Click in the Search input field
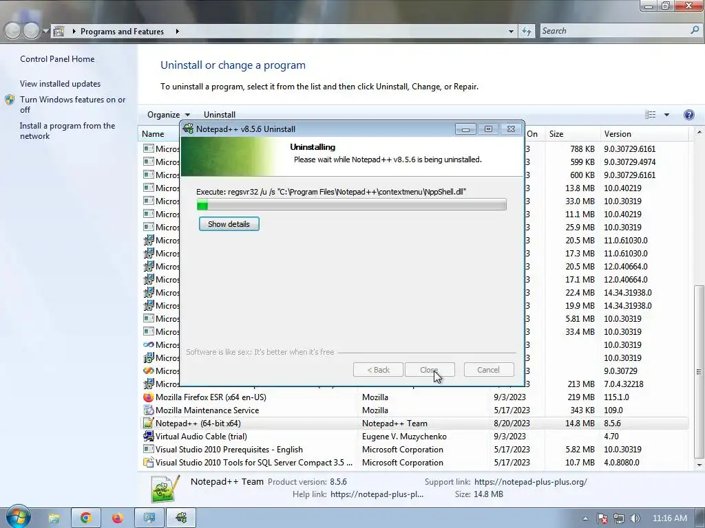 (x=613, y=30)
